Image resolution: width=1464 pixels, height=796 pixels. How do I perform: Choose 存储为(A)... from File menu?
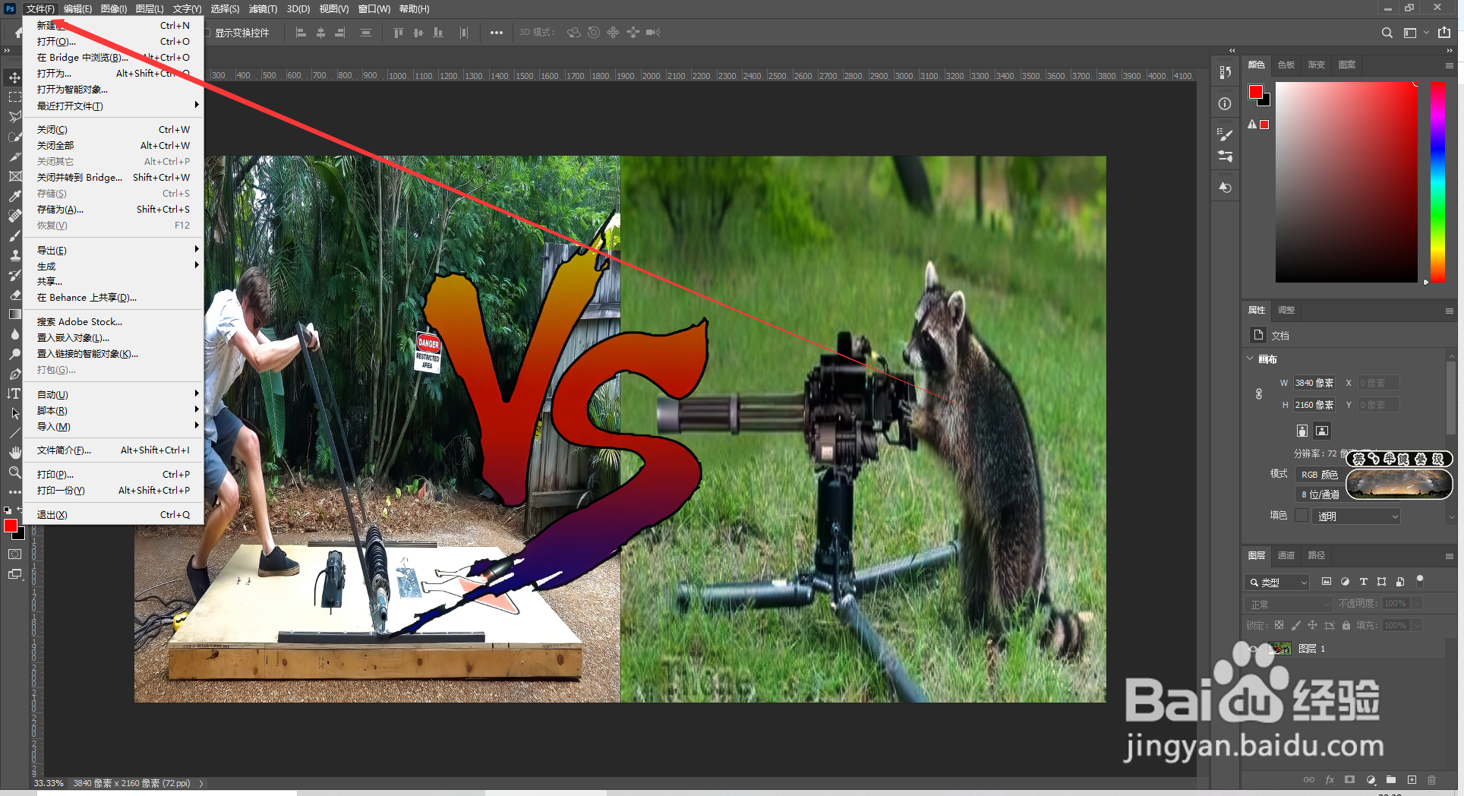point(114,210)
